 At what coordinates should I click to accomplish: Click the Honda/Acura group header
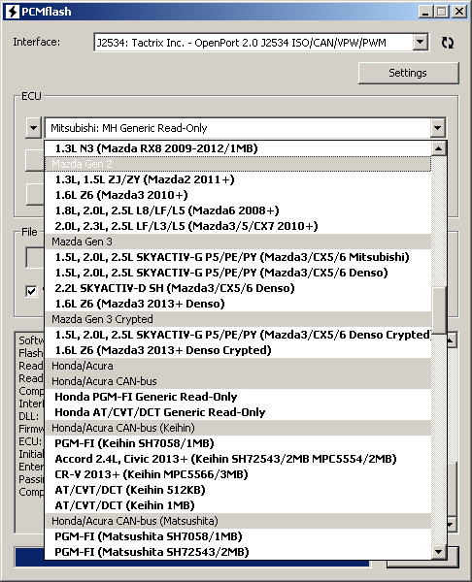tap(238, 366)
